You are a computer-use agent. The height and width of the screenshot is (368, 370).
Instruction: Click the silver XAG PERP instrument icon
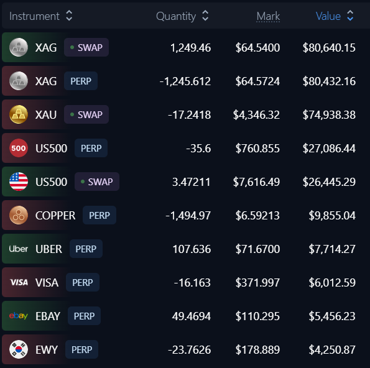click(x=19, y=81)
